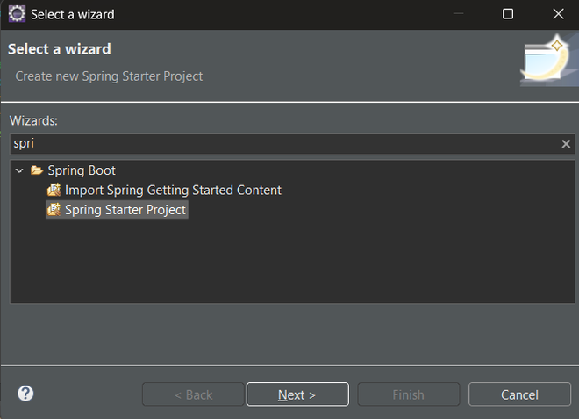The width and height of the screenshot is (579, 419).
Task: Select the Spring Boot tree node
Action: (82, 170)
